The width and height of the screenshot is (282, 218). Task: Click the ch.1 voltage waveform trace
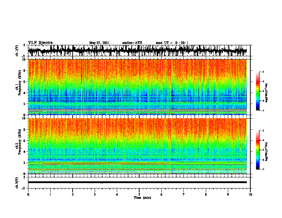tap(137, 51)
